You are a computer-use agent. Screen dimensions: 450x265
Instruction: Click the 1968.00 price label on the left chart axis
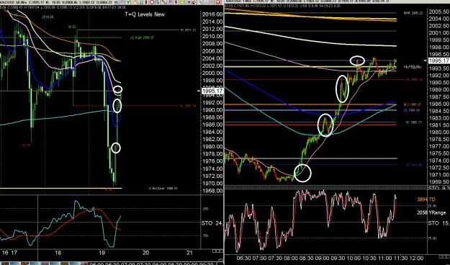click(212, 191)
